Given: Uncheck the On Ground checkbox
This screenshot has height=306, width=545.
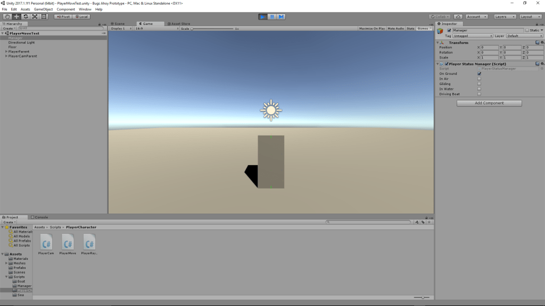Looking at the screenshot, I should pyautogui.click(x=479, y=74).
